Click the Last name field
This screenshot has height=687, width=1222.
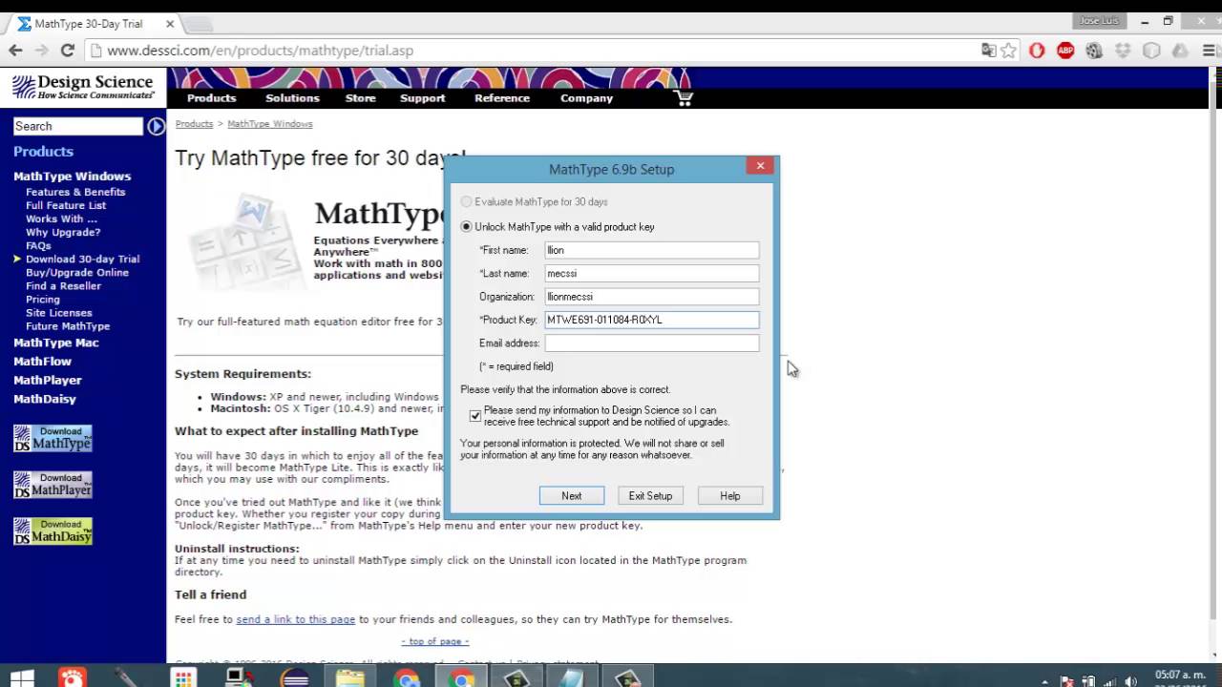[x=652, y=273]
